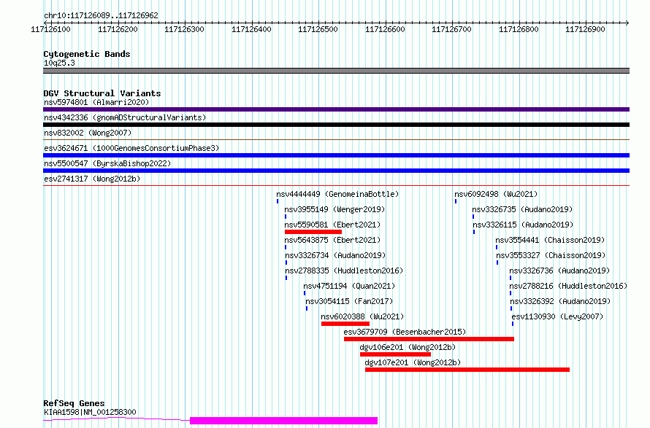This screenshot has height=428, width=650.
Task: Open nsv5500547 (ByrskaBishop2022) label
Action: pyautogui.click(x=107, y=163)
